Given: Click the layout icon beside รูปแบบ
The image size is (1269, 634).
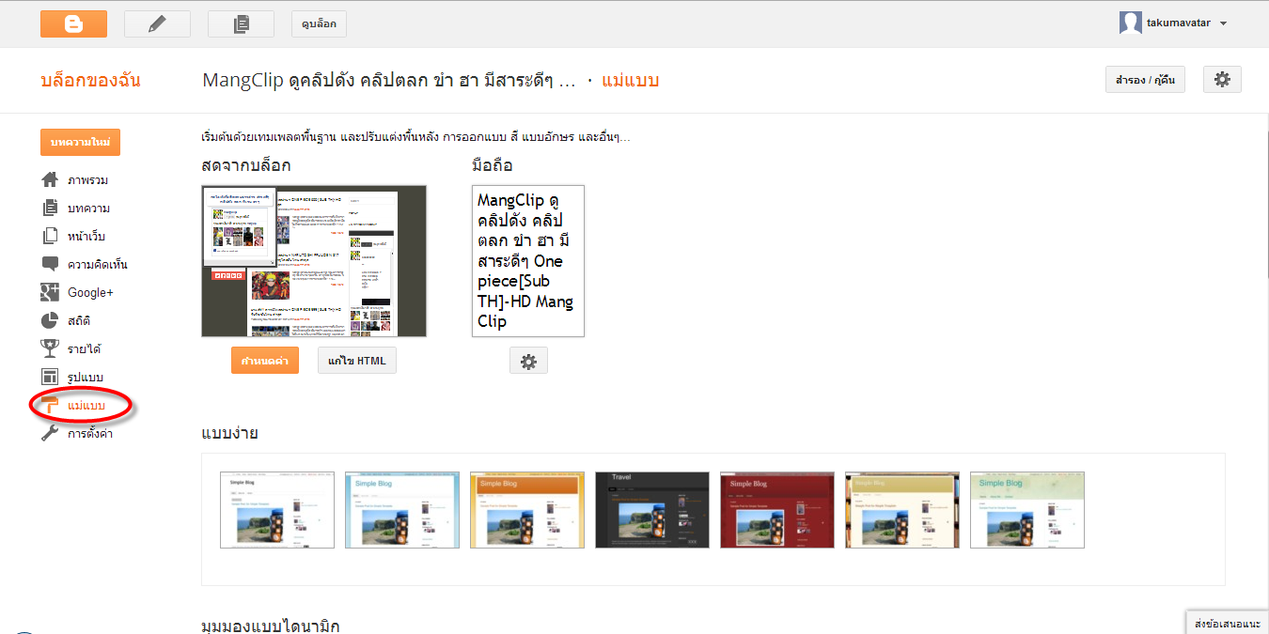Looking at the screenshot, I should click(x=51, y=377).
